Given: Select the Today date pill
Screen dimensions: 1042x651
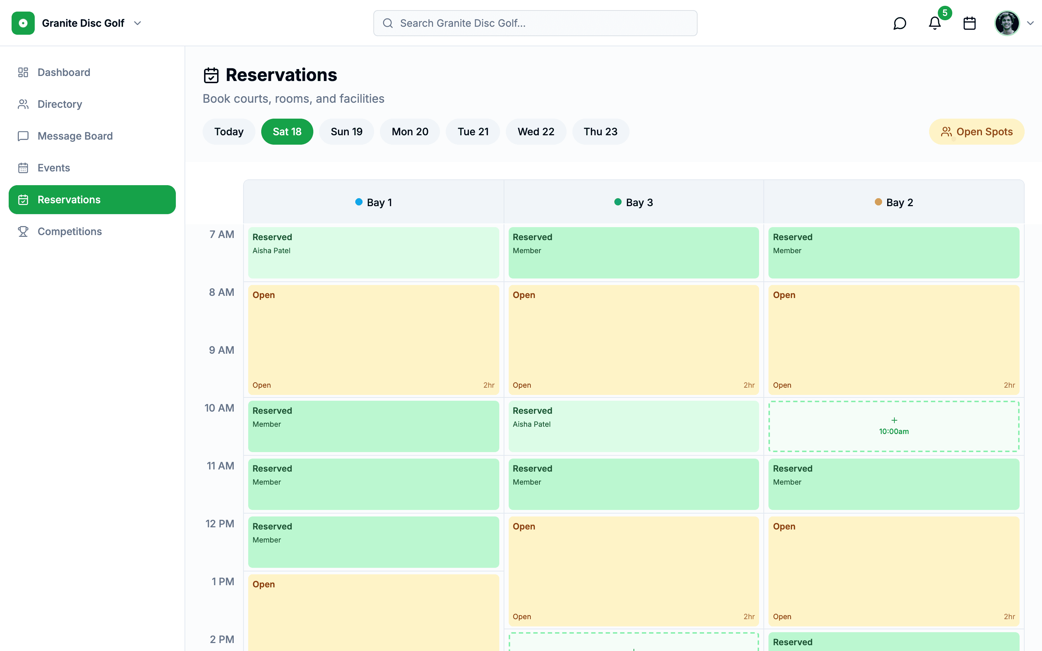Looking at the screenshot, I should tap(229, 132).
